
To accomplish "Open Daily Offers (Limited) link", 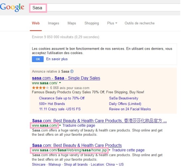I will pyautogui.click(x=125, y=104).
